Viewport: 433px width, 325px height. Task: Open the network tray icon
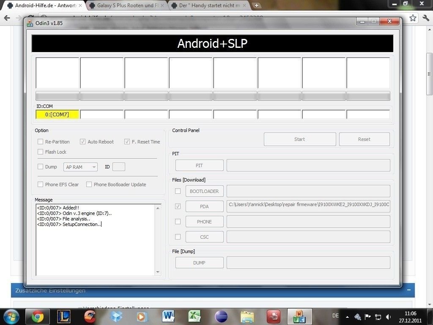point(378,317)
